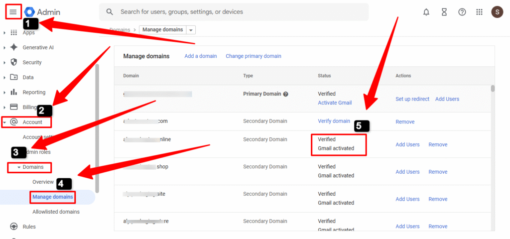Open the Google apps grid launcher

(479, 12)
